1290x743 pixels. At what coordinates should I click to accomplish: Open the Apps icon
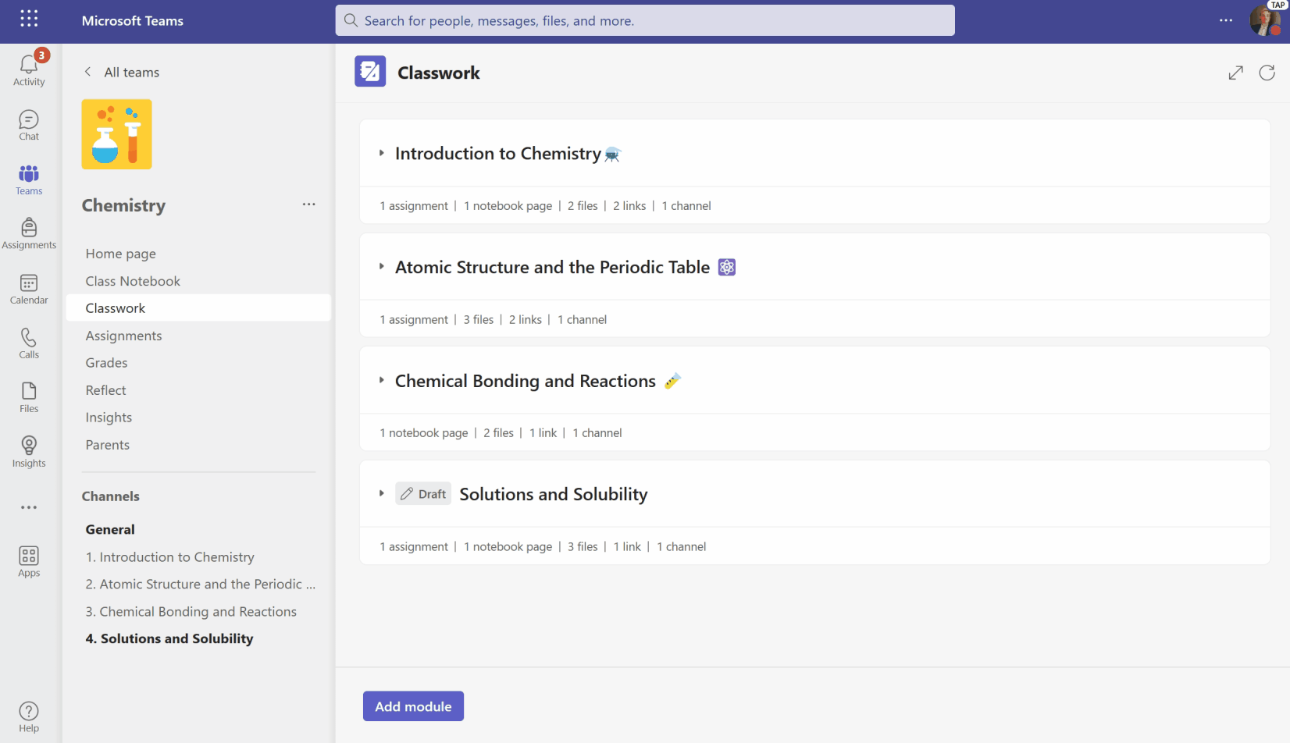coord(28,560)
